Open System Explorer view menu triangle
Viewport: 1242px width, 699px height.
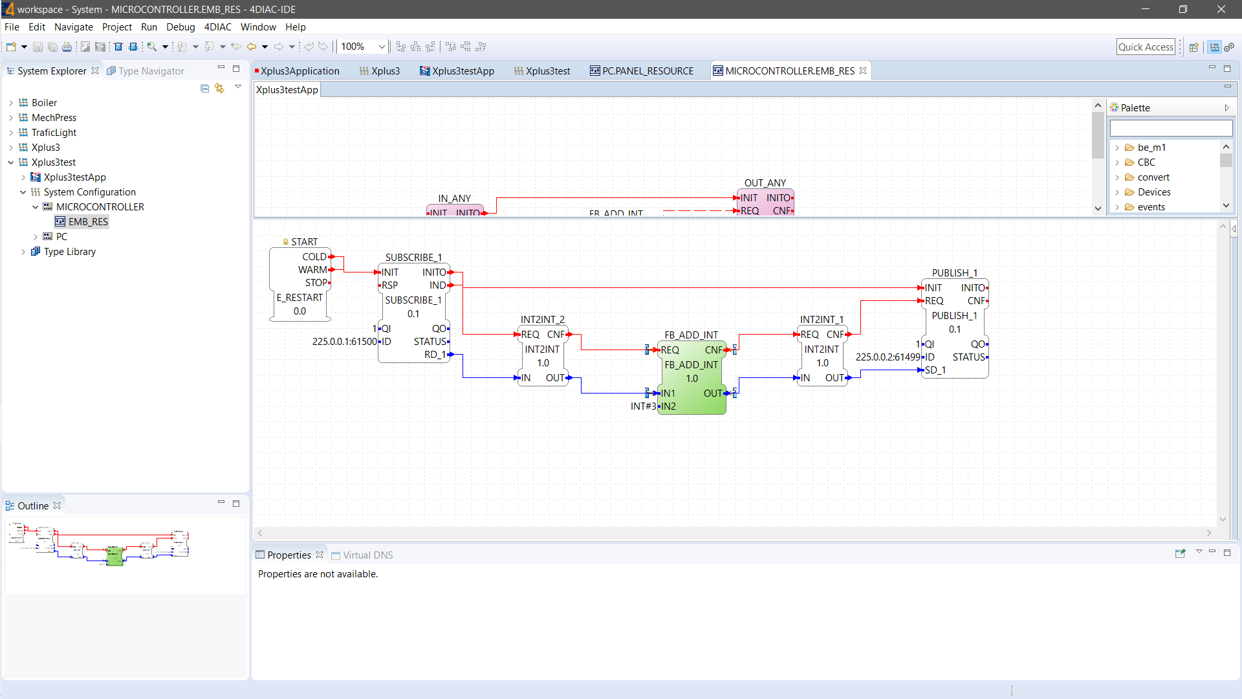(x=238, y=86)
